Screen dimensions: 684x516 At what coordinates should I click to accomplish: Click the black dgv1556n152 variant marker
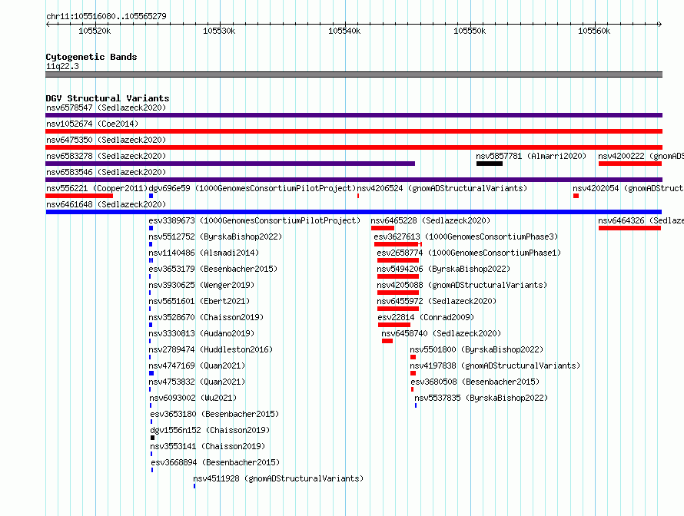tap(152, 438)
